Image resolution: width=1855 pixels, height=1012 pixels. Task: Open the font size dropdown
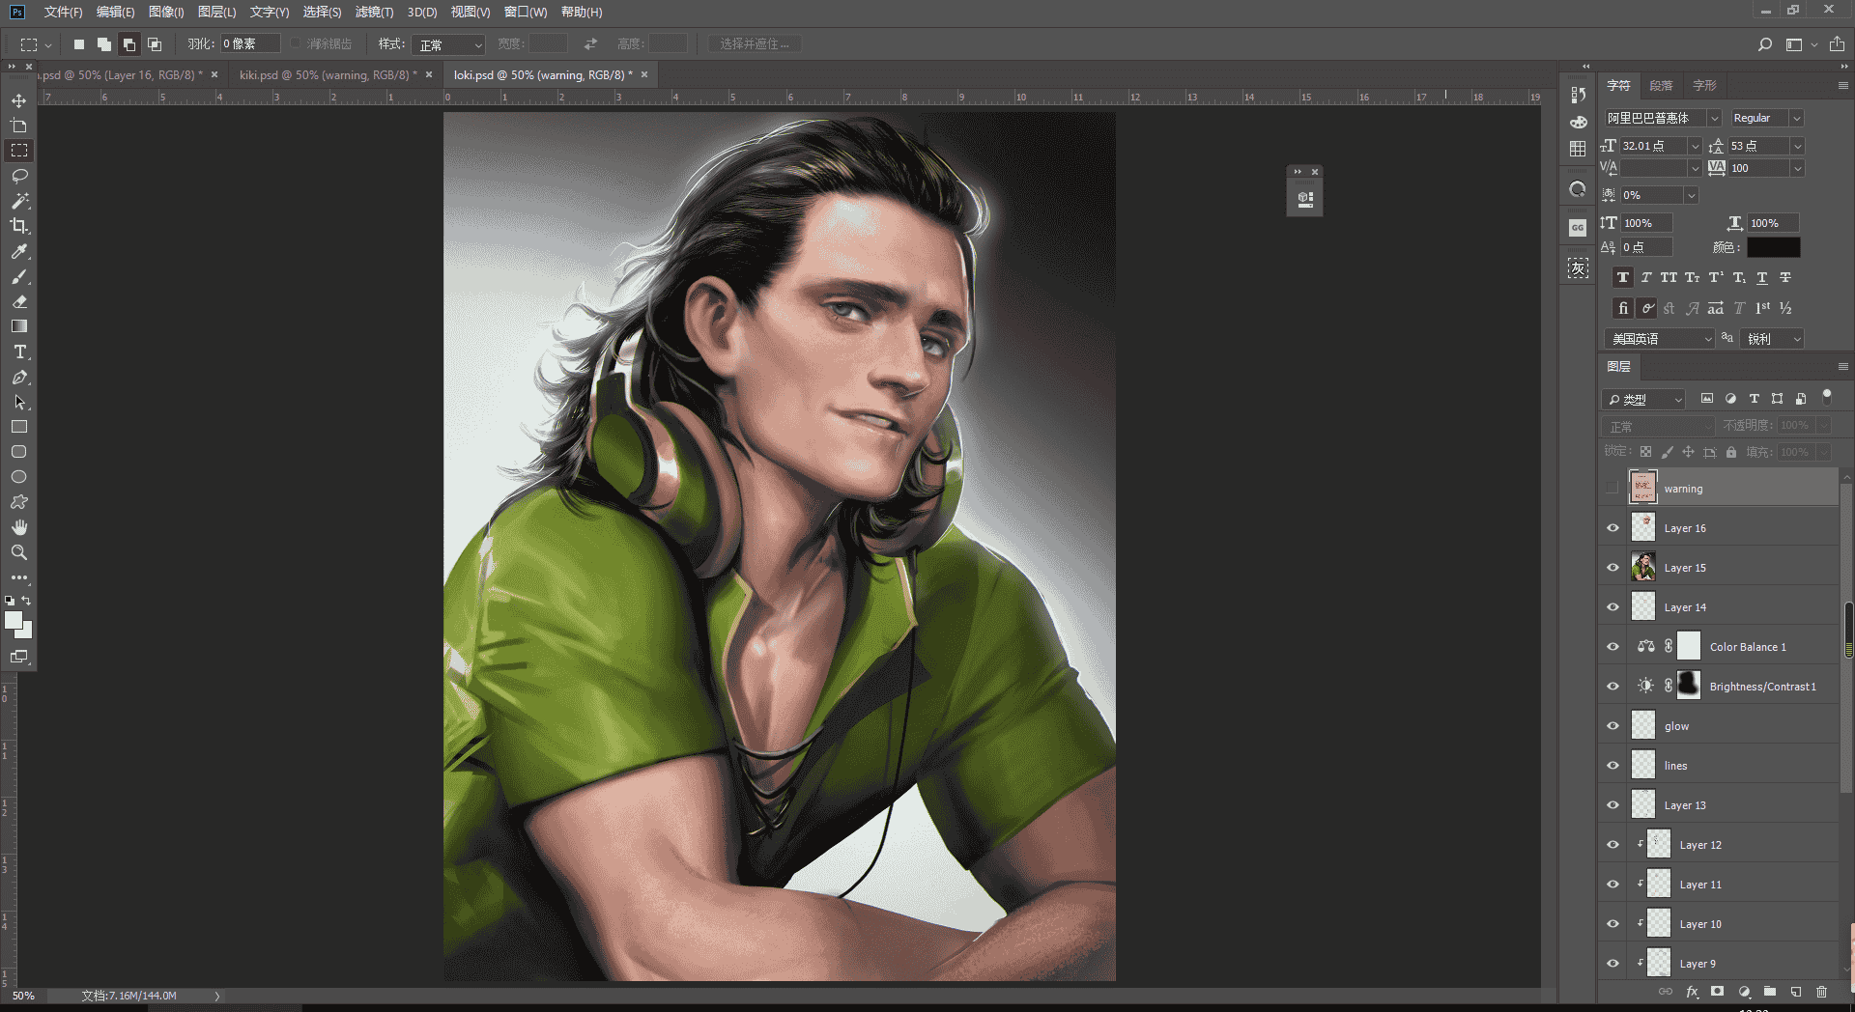pyautogui.click(x=1695, y=146)
